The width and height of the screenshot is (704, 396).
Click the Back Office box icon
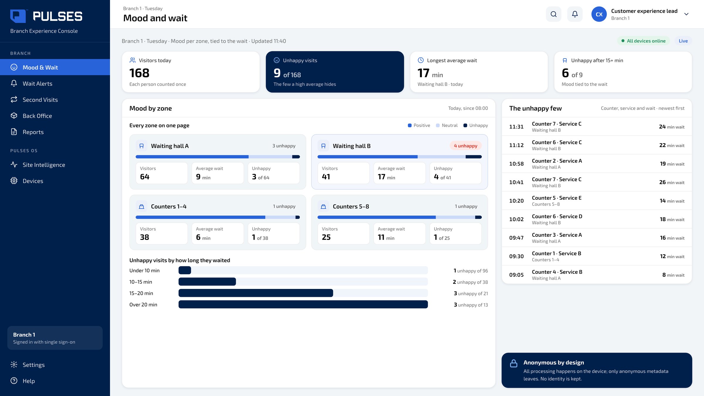[14, 116]
